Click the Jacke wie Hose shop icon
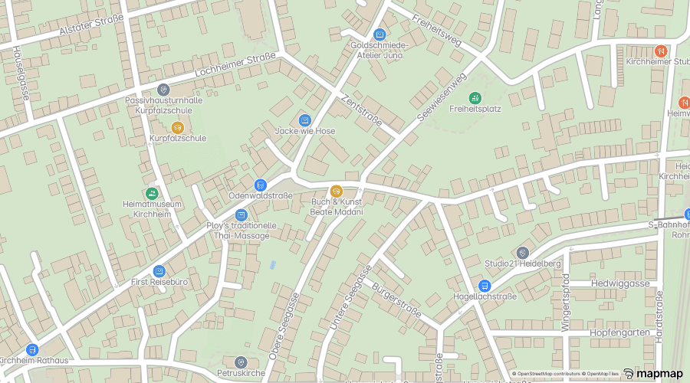 coord(304,120)
